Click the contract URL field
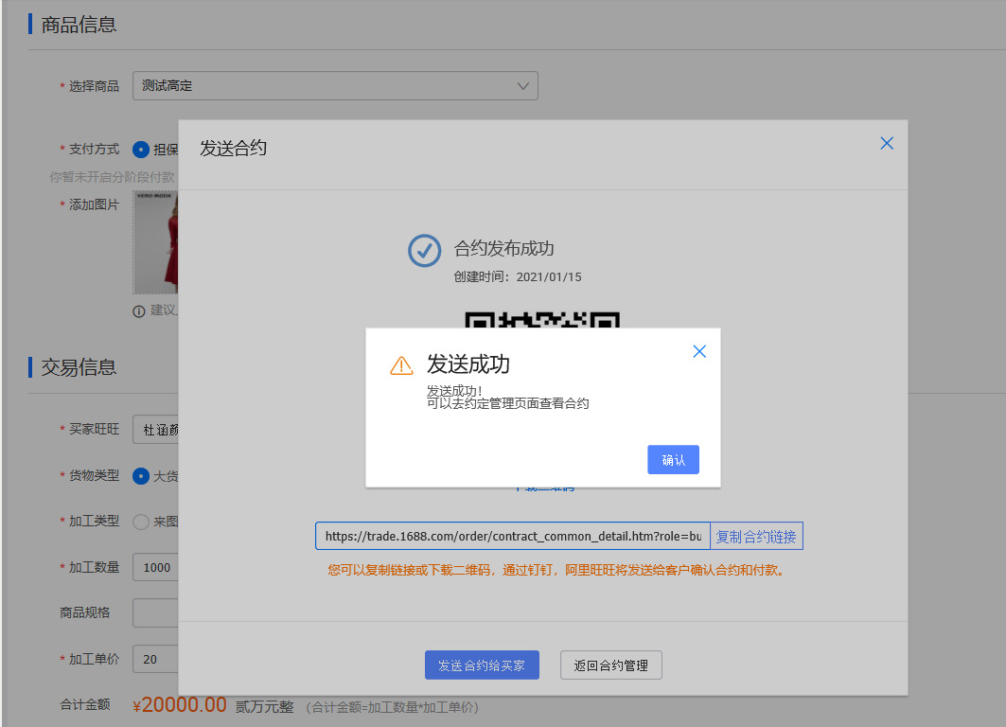The image size is (1006, 727). tap(511, 536)
